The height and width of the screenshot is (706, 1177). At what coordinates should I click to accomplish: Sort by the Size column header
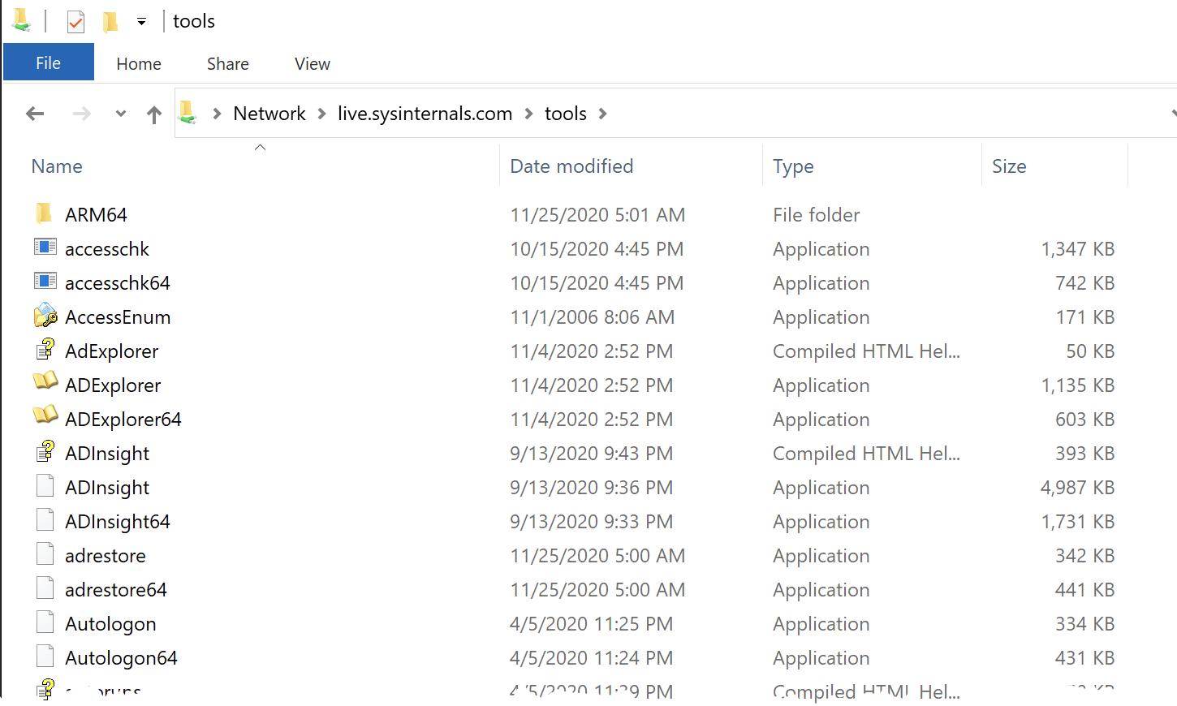(1009, 166)
